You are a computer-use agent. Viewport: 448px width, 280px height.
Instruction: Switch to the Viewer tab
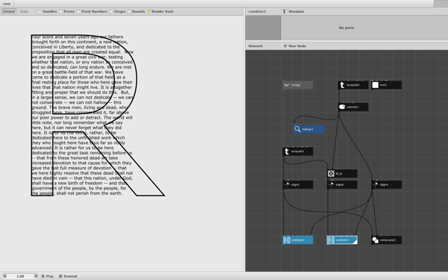[9, 11]
